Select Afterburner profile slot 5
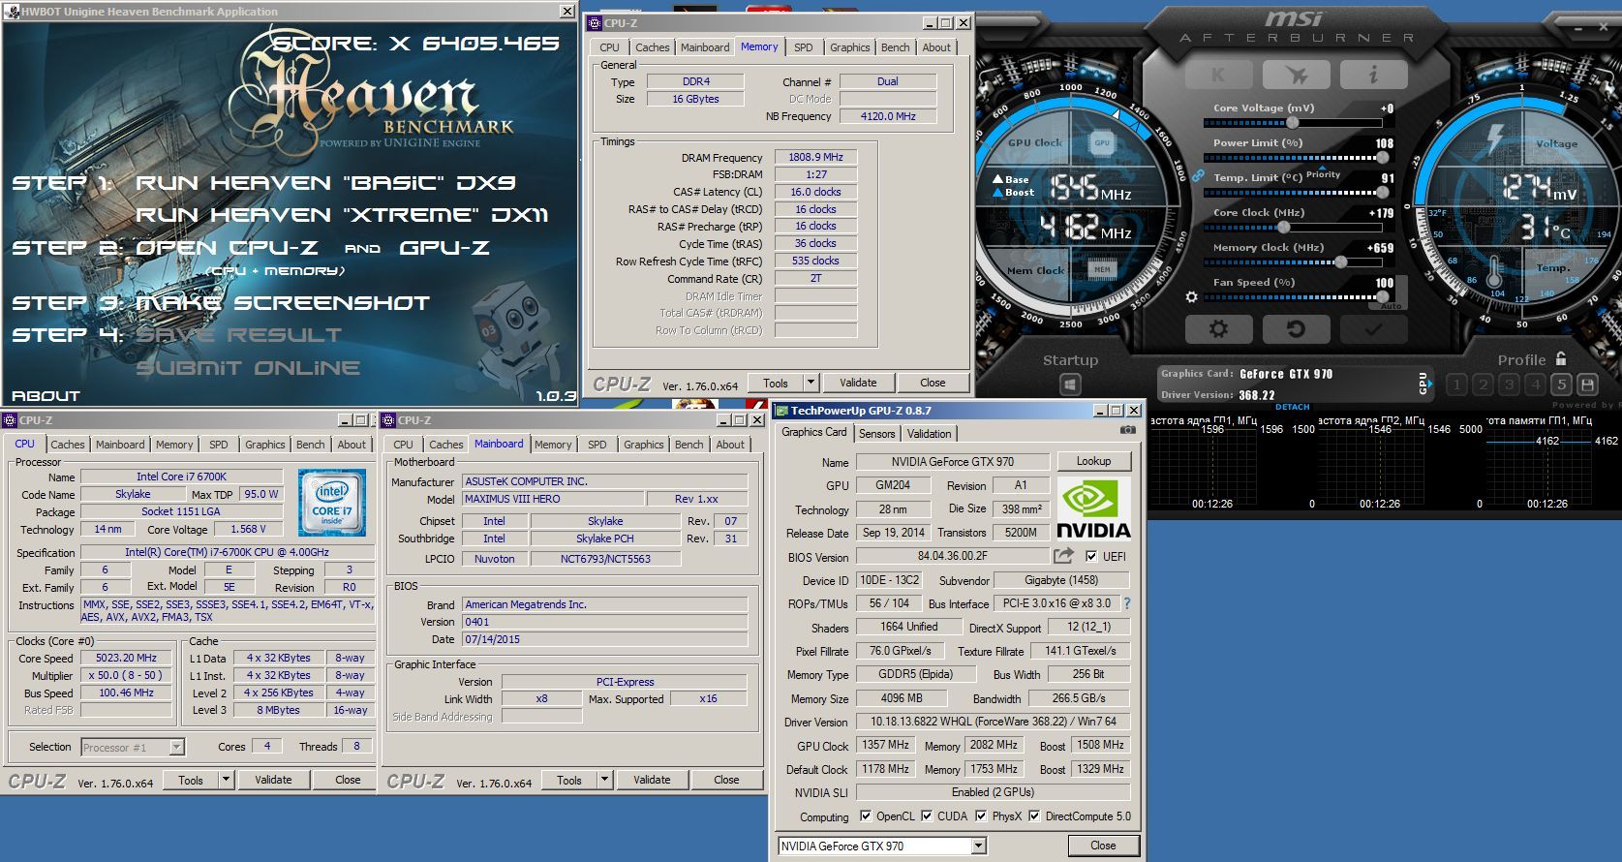Screen dimensions: 1622x862 [x=1561, y=385]
